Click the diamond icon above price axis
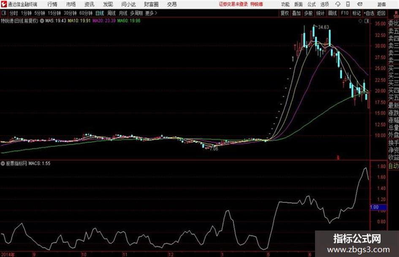 [360, 21]
